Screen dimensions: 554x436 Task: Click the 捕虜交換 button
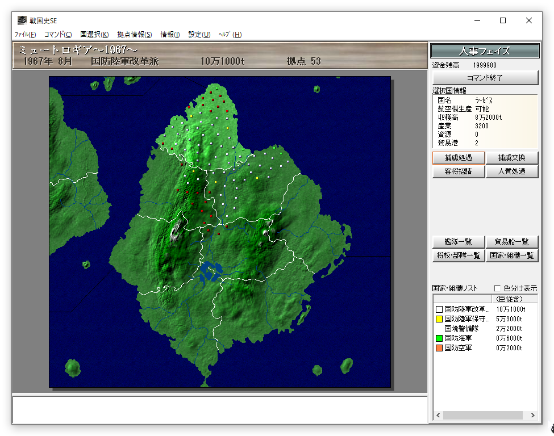coord(511,158)
